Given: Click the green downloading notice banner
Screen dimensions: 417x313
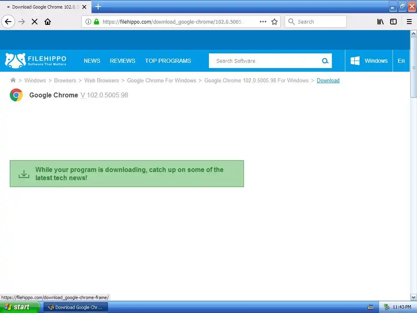Looking at the screenshot, I should click(127, 174).
